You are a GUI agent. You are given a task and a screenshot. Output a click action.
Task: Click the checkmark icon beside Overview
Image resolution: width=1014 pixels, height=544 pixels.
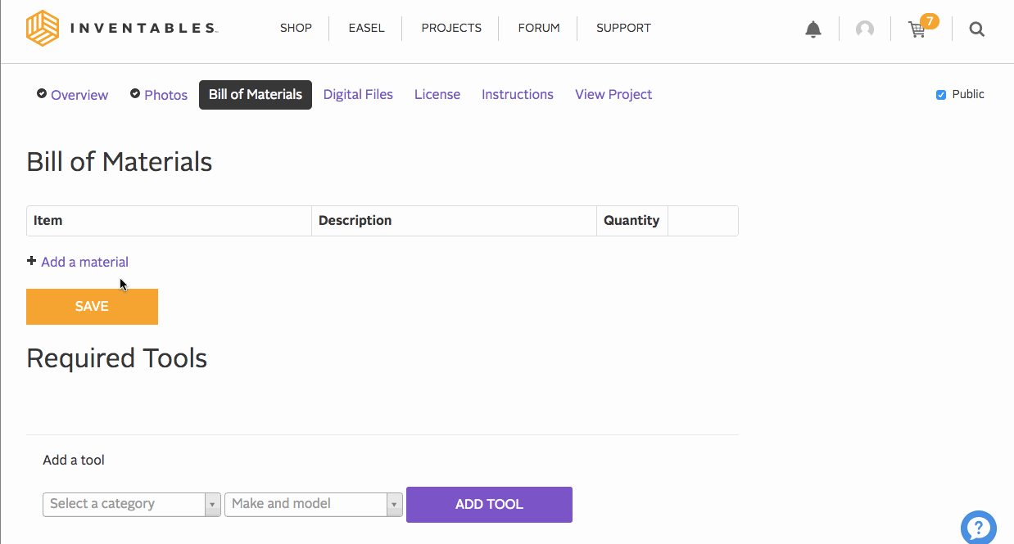42,94
